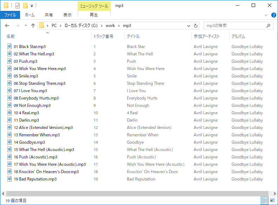Click the title cell Remember When

tap(143, 135)
